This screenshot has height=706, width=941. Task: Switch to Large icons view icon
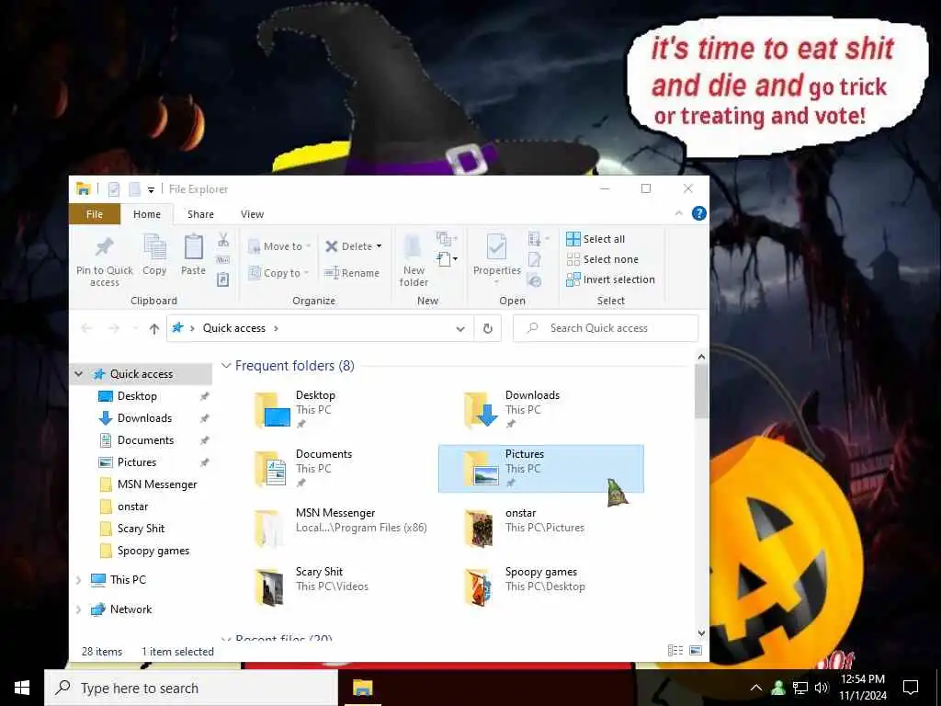(x=696, y=651)
